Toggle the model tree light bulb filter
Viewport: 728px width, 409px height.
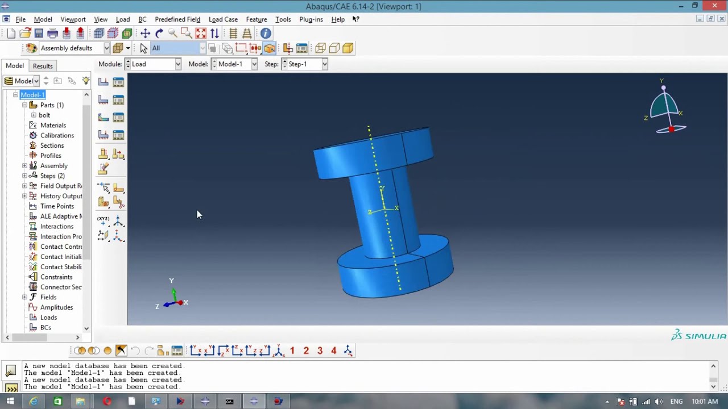86,81
